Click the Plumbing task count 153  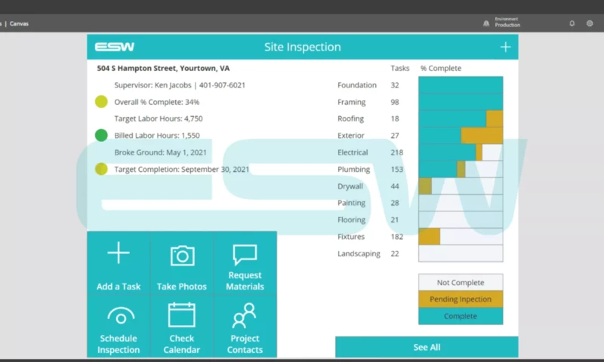pyautogui.click(x=397, y=169)
